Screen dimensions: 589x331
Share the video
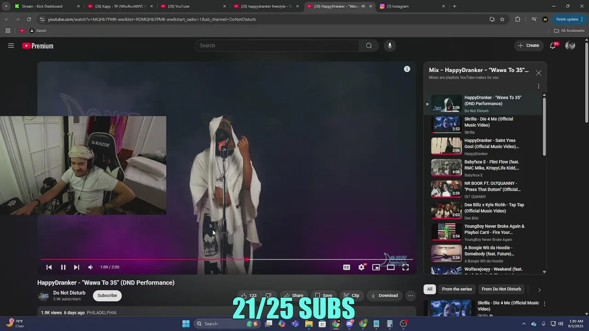(293, 296)
